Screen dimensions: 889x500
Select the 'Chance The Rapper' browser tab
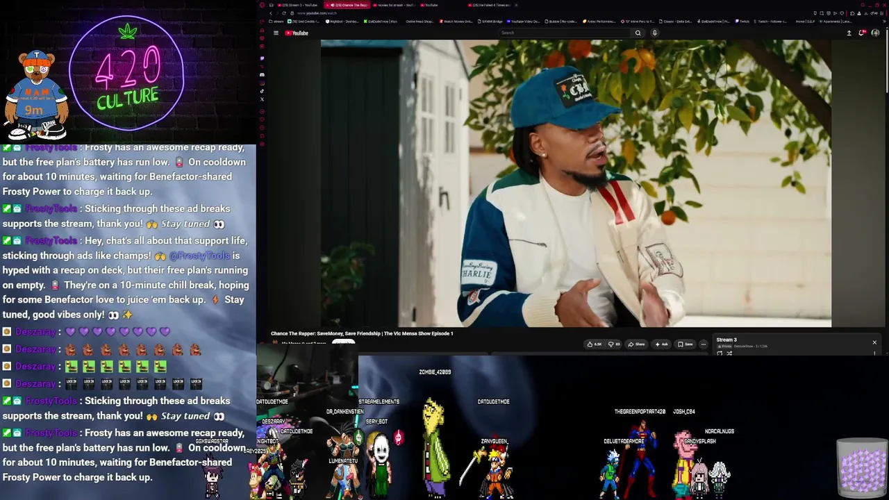tap(346, 5)
